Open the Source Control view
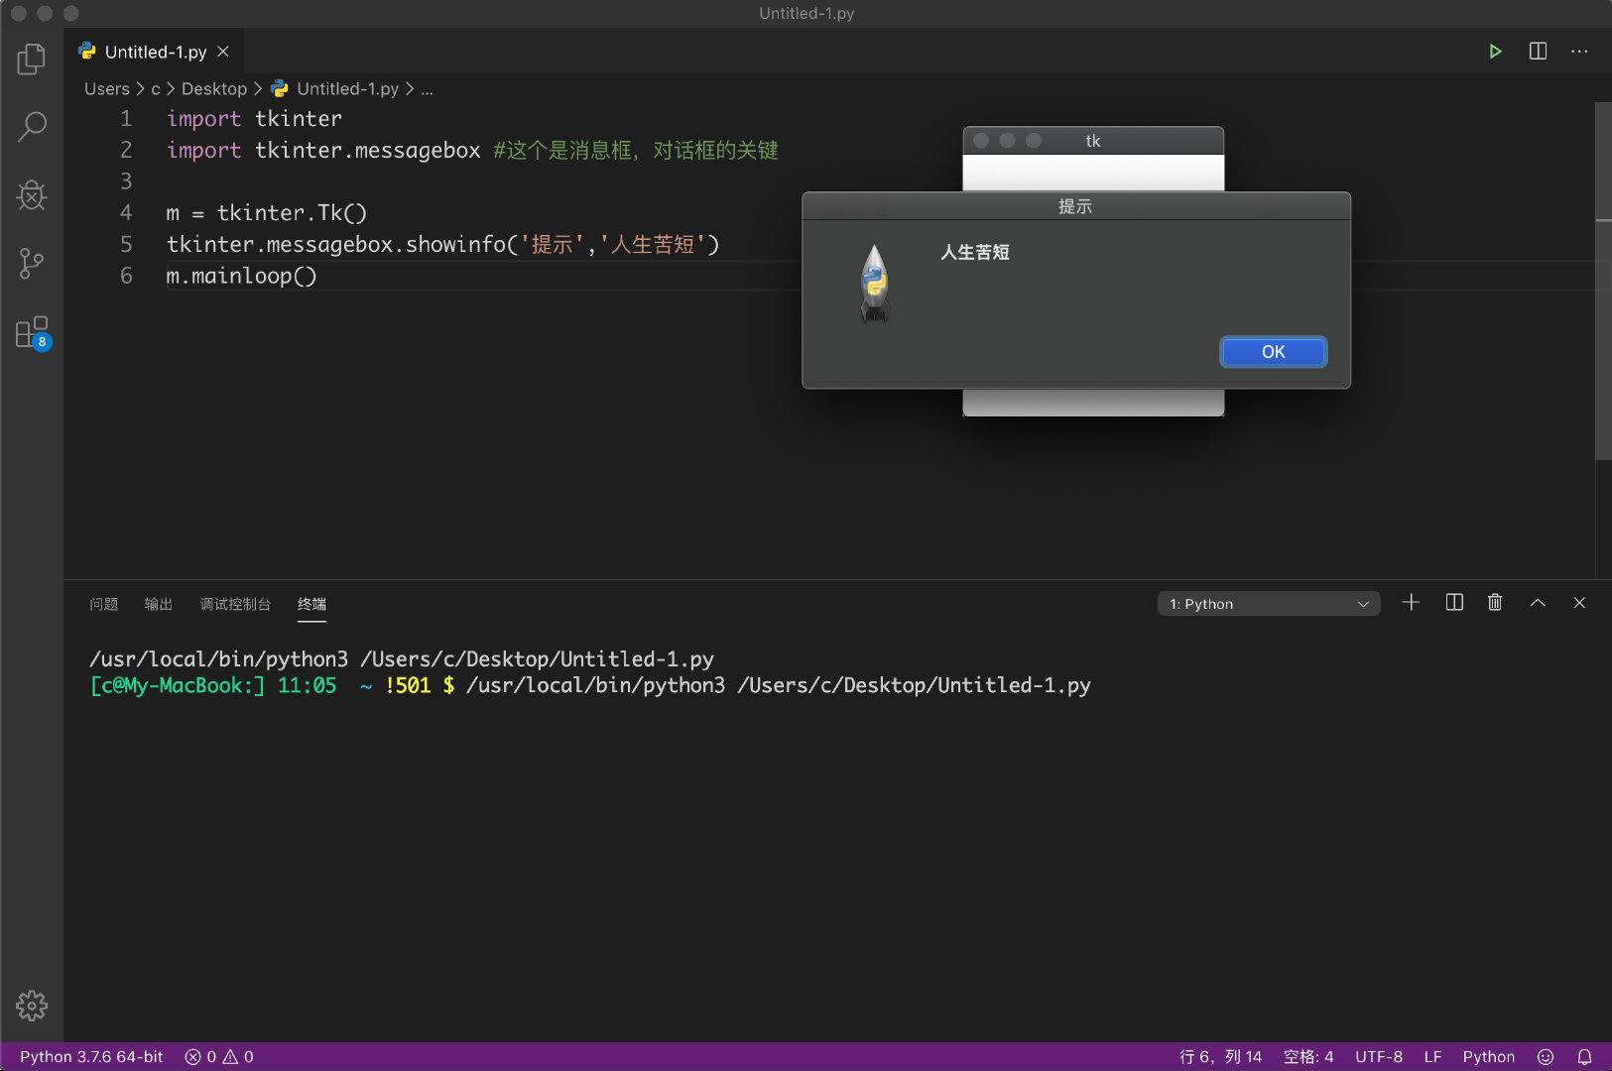The image size is (1612, 1071). pos(32,264)
